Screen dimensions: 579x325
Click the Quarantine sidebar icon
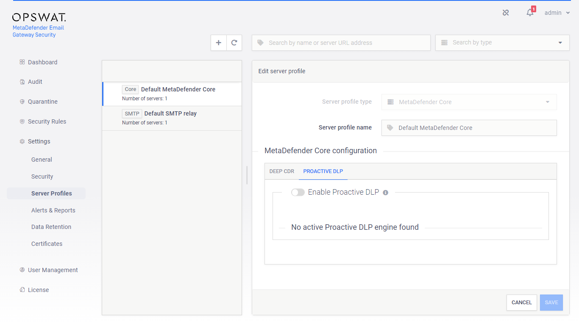[22, 102]
